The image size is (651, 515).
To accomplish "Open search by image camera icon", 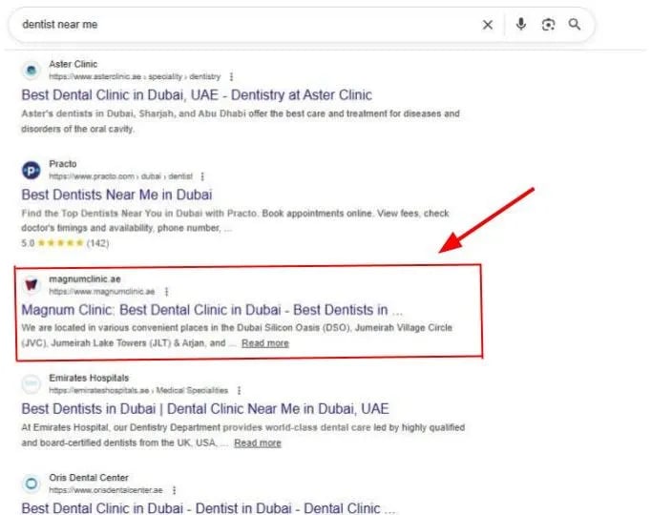I will coord(548,25).
